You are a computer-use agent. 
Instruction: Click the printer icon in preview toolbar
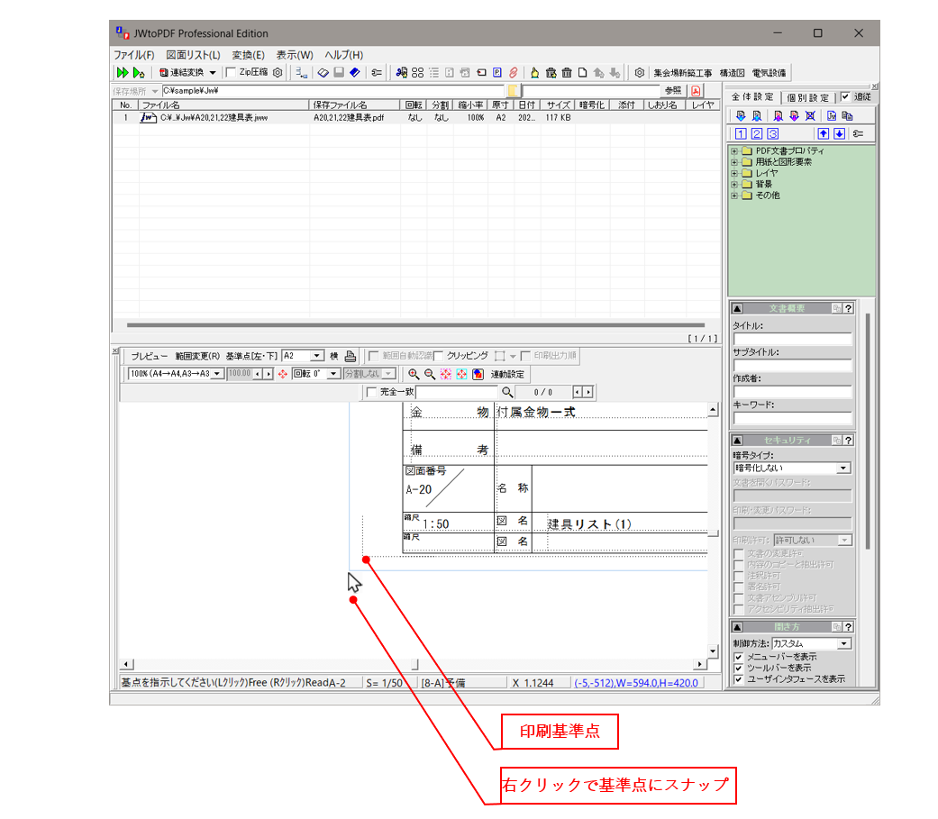point(351,356)
